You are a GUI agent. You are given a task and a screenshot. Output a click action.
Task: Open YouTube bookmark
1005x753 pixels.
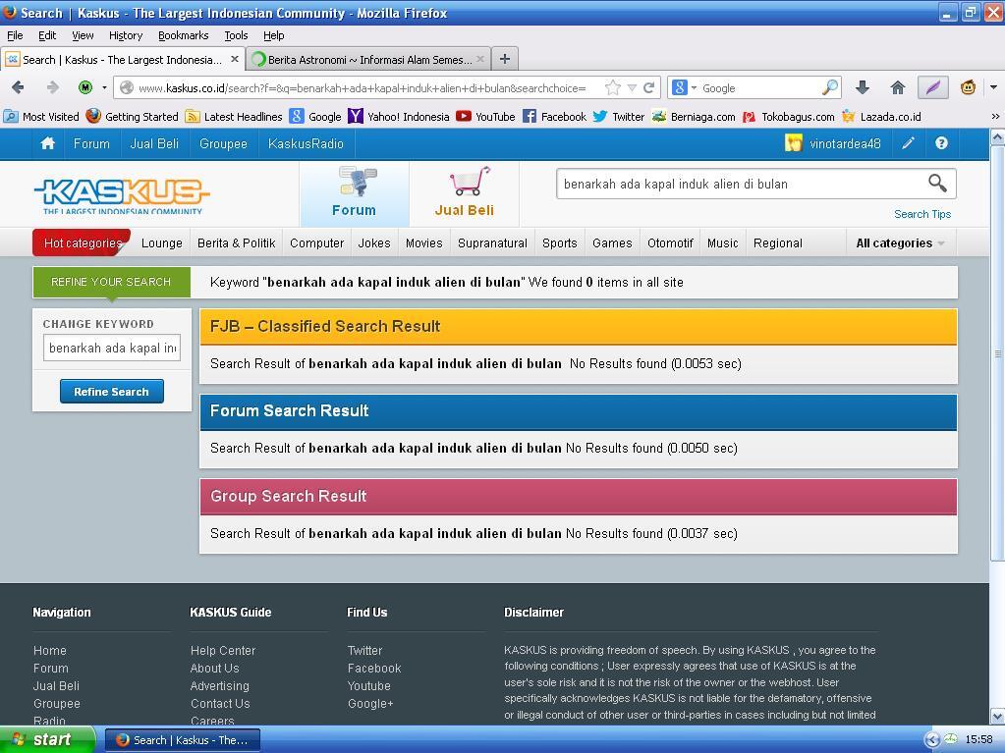(x=486, y=117)
